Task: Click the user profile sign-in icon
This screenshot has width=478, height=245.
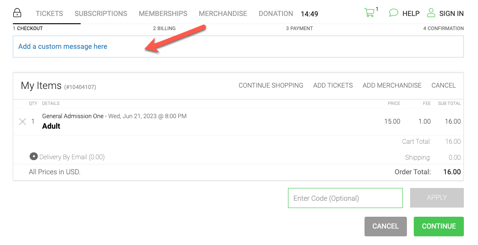Action: pos(431,13)
